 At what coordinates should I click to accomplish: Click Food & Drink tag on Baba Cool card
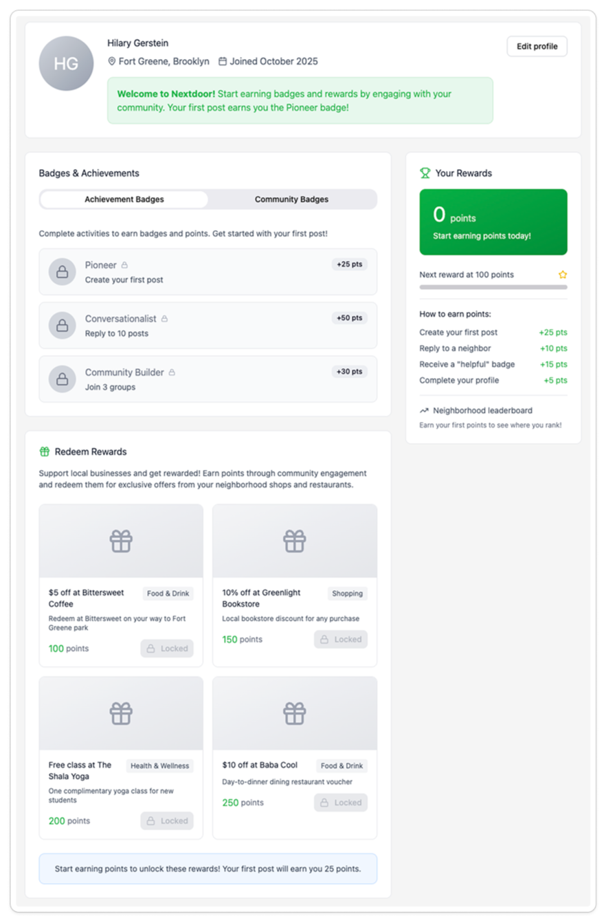coord(342,766)
